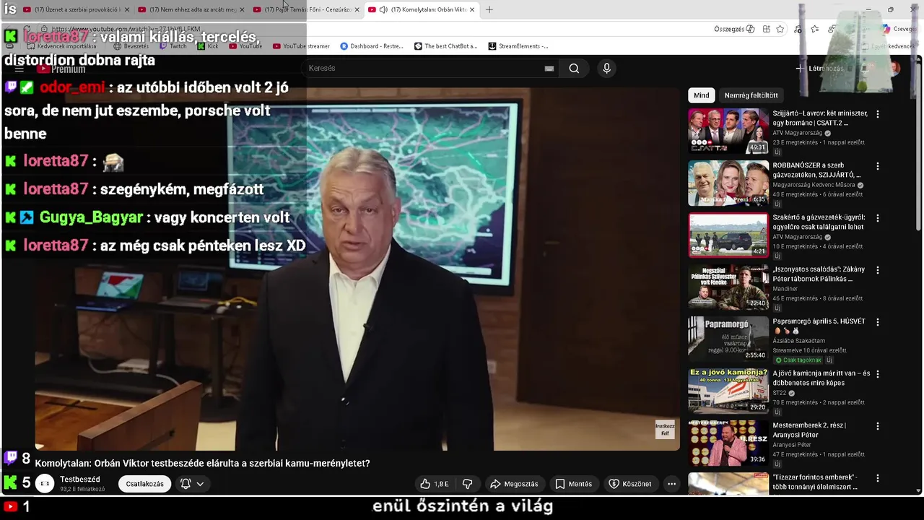924x520 pixels.
Task: Open options for Szijjártó–Lavrov video
Action: [x=878, y=114]
